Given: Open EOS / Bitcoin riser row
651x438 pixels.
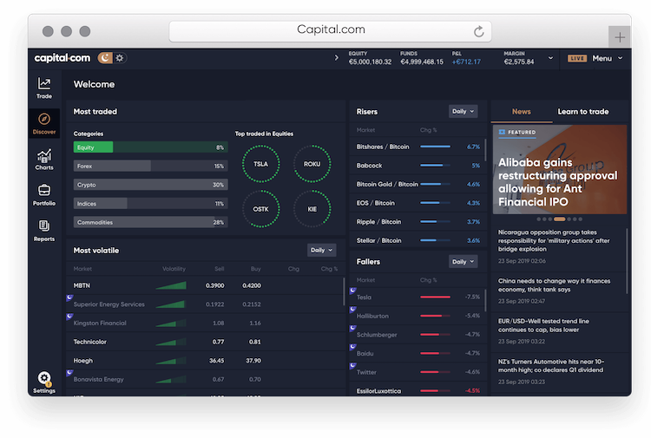Looking at the screenshot, I should (x=418, y=203).
